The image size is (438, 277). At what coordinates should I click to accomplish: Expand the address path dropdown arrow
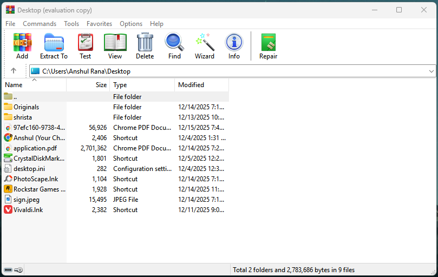tap(431, 71)
